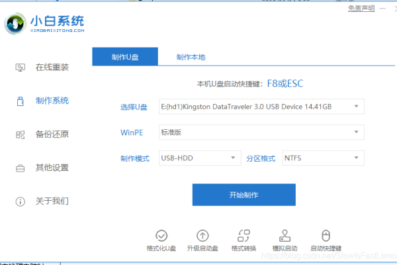
Task: Open 在线重装 from the sidebar
Action: point(52,67)
